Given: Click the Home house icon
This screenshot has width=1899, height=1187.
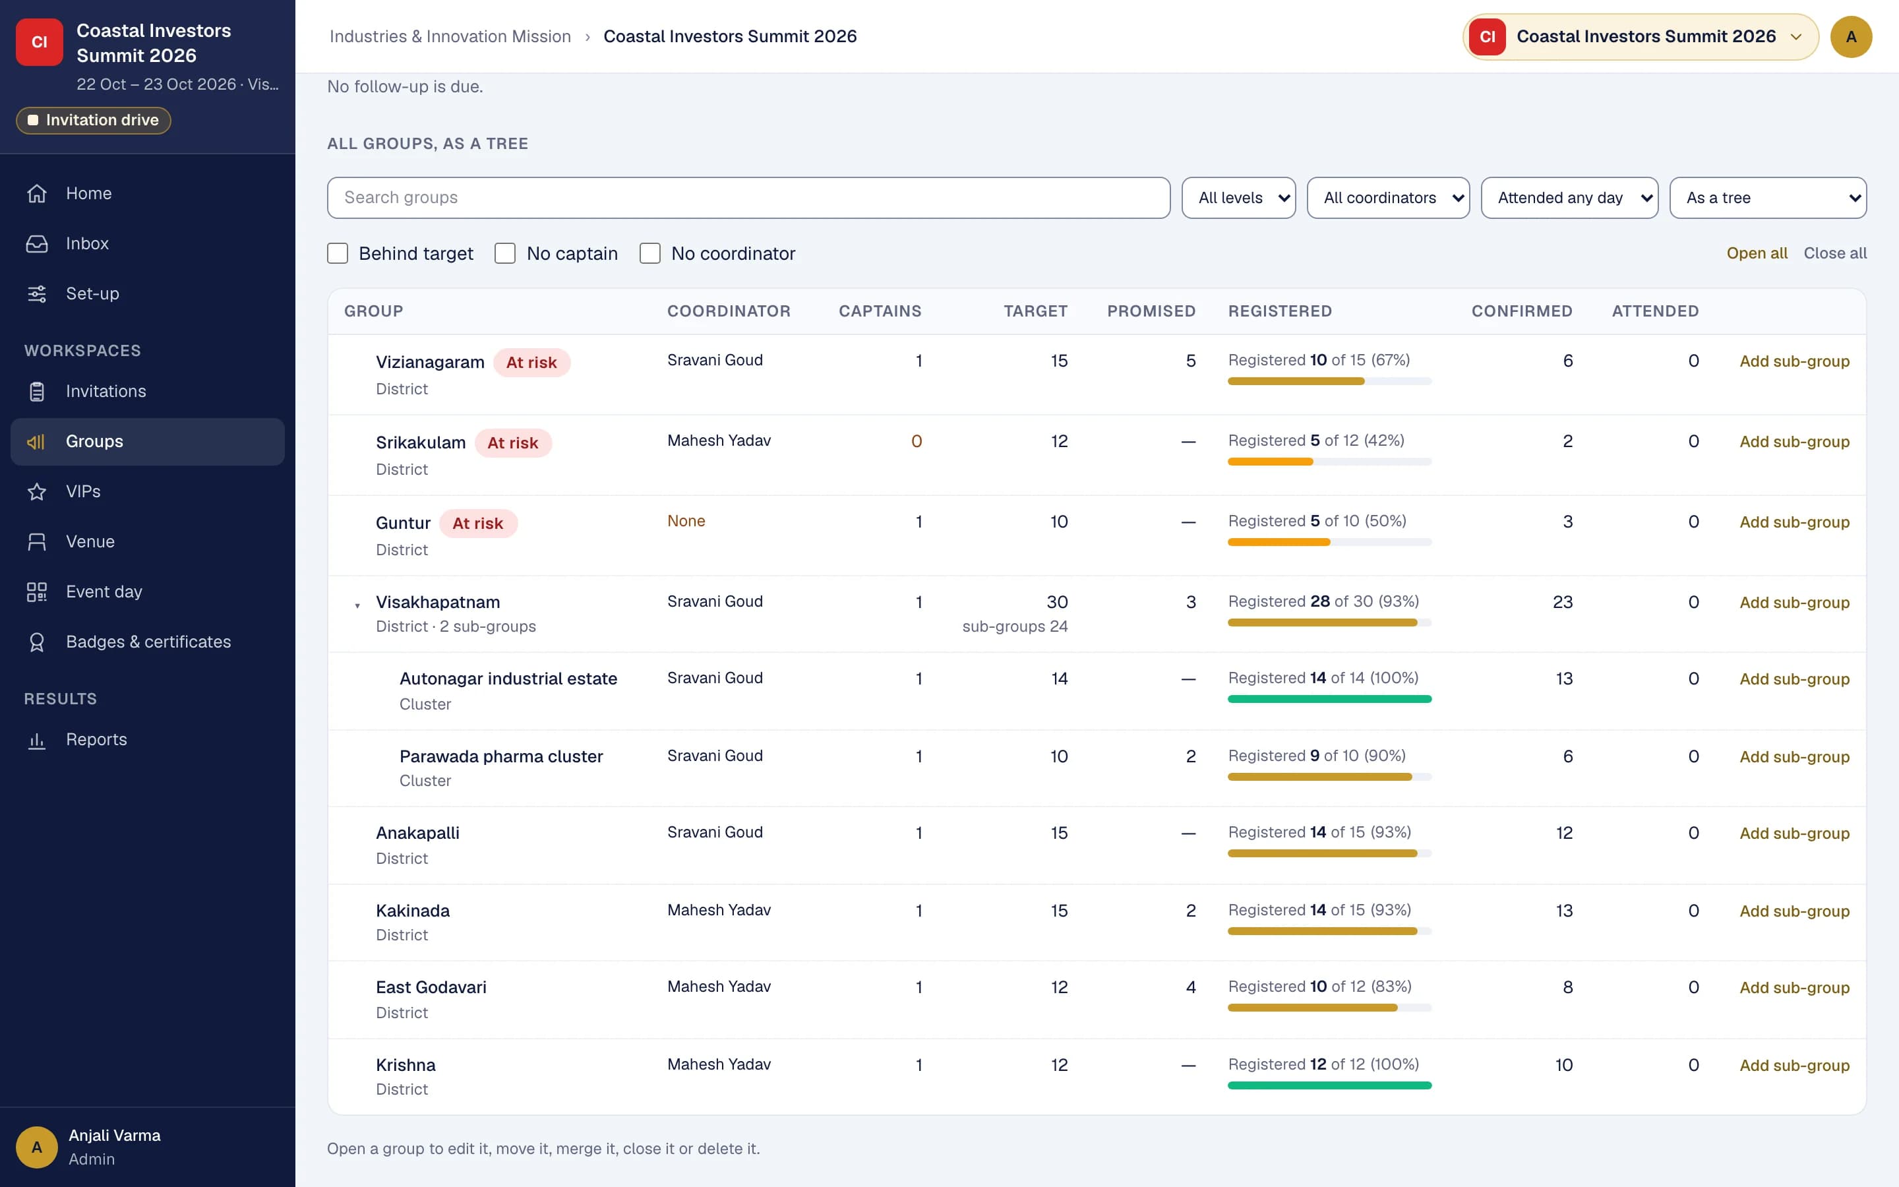Looking at the screenshot, I should tap(37, 193).
